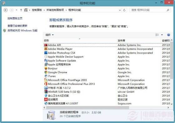
Task: Click the horizontal scrollbar left arrow
Action: pyautogui.click(x=44, y=107)
